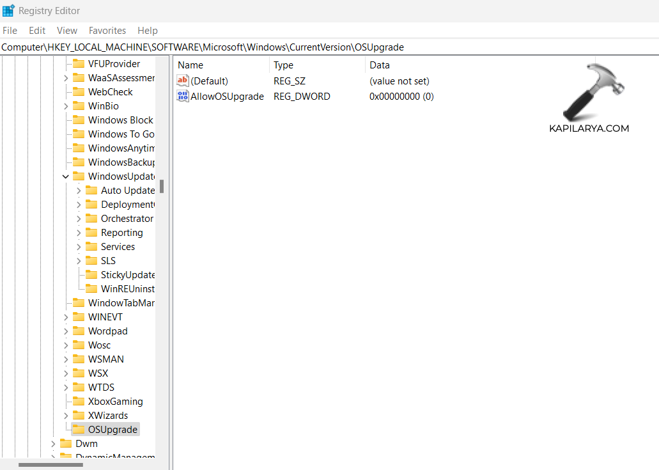659x470 pixels.
Task: Select the Wosc key label
Action: (x=99, y=345)
